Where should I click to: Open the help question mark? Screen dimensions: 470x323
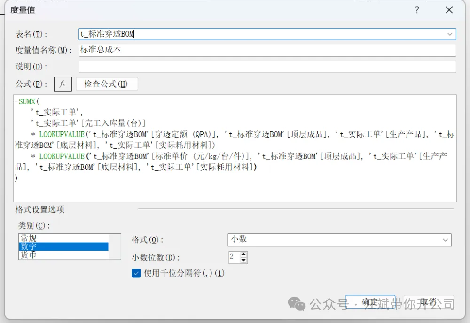[417, 10]
